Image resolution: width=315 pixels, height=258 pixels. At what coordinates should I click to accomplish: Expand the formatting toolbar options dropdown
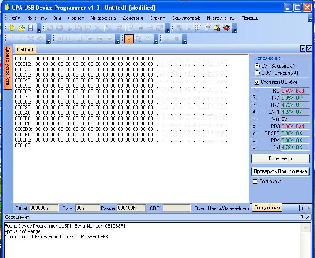(118, 39)
